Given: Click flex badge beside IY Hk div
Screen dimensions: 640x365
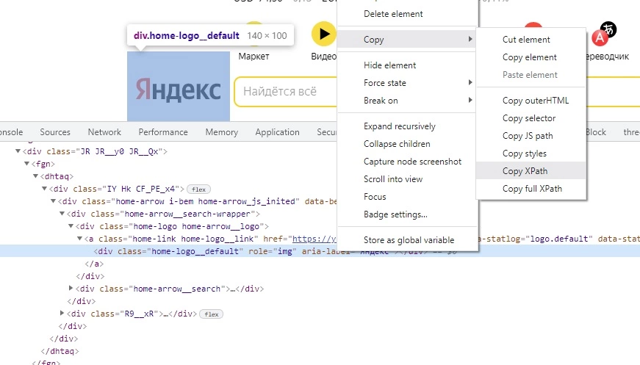Looking at the screenshot, I should (199, 189).
